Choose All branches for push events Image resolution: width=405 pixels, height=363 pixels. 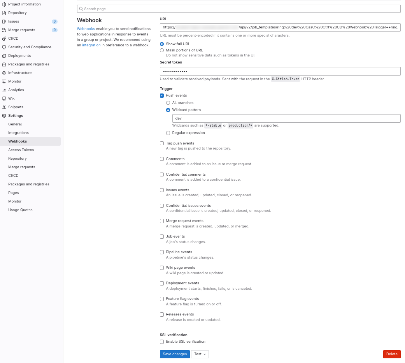[x=168, y=103]
